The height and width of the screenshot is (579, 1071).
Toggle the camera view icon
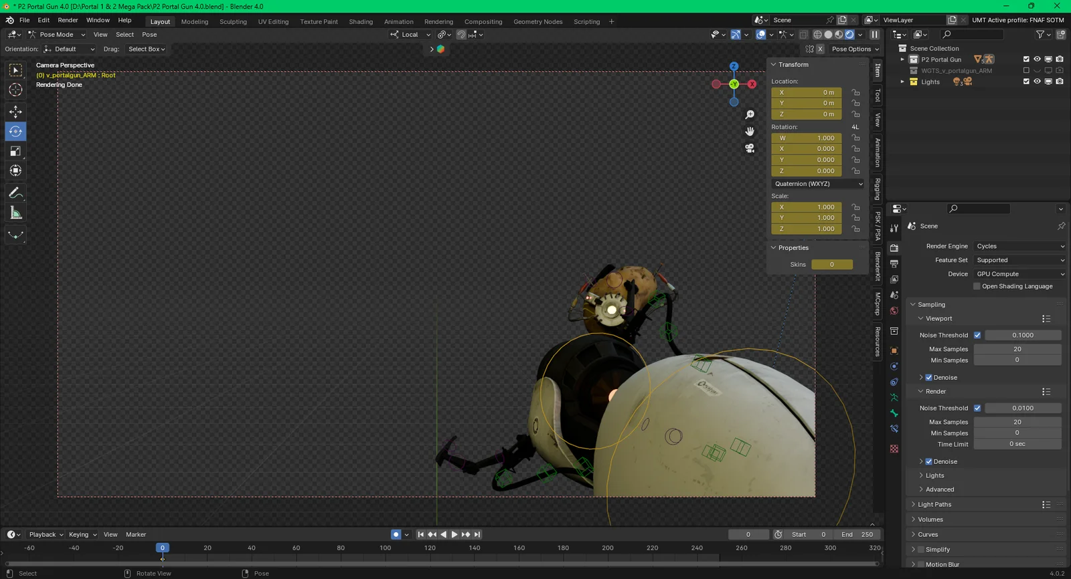tap(750, 148)
